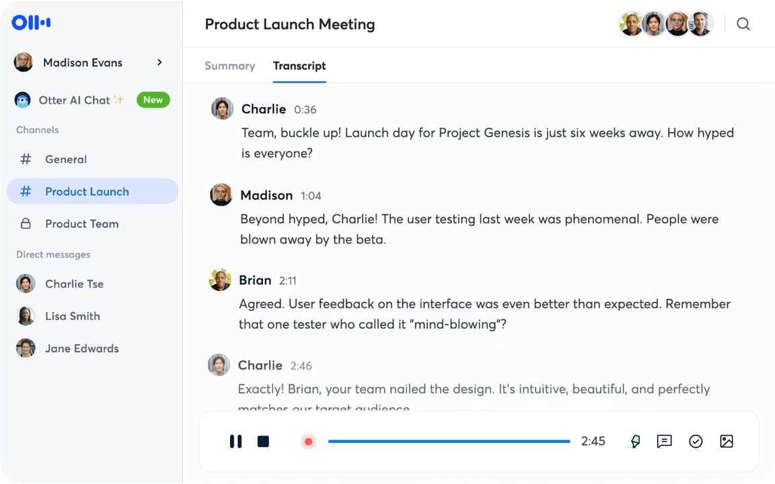775x484 pixels.
Task: Open search with the magnifier icon
Action: tap(743, 24)
